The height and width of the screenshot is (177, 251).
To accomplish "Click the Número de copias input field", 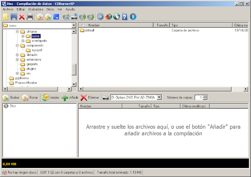I will (199, 97).
